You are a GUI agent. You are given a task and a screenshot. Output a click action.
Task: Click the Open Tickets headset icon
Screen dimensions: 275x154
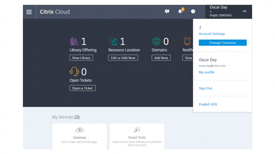tap(74, 71)
